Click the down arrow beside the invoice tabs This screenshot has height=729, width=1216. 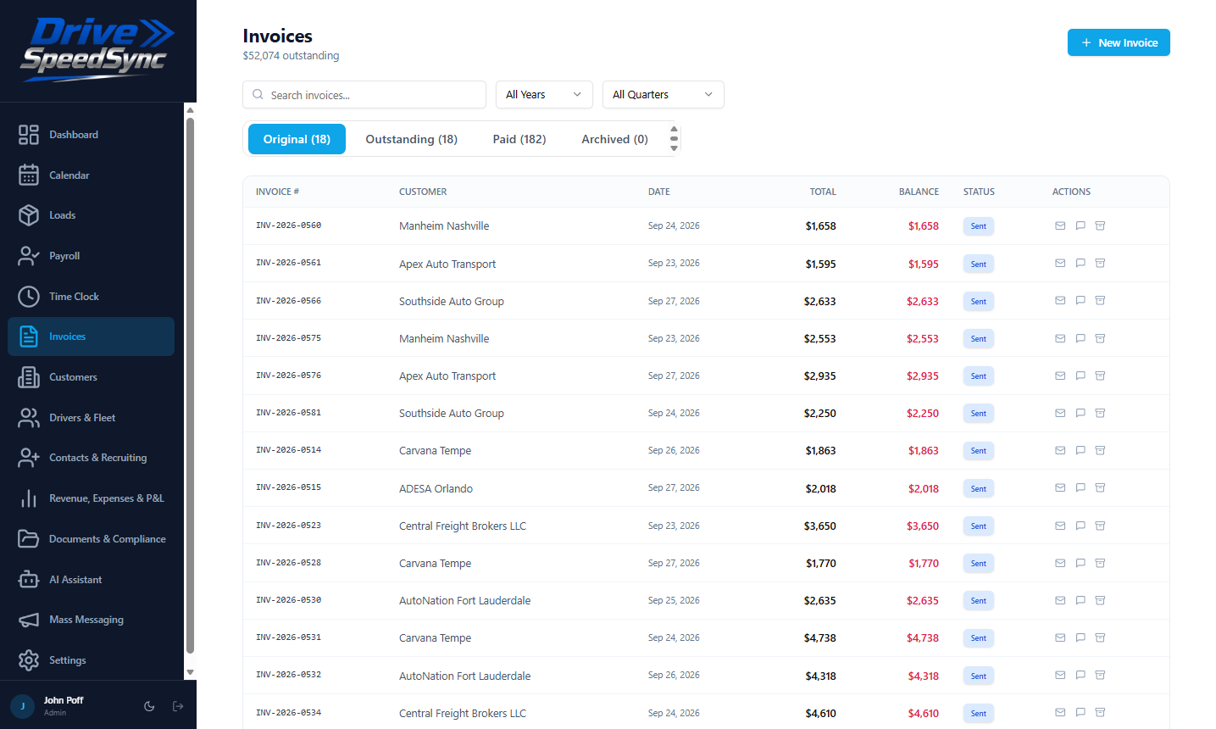click(674, 148)
